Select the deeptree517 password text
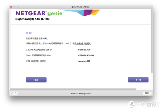 (x=84, y=61)
